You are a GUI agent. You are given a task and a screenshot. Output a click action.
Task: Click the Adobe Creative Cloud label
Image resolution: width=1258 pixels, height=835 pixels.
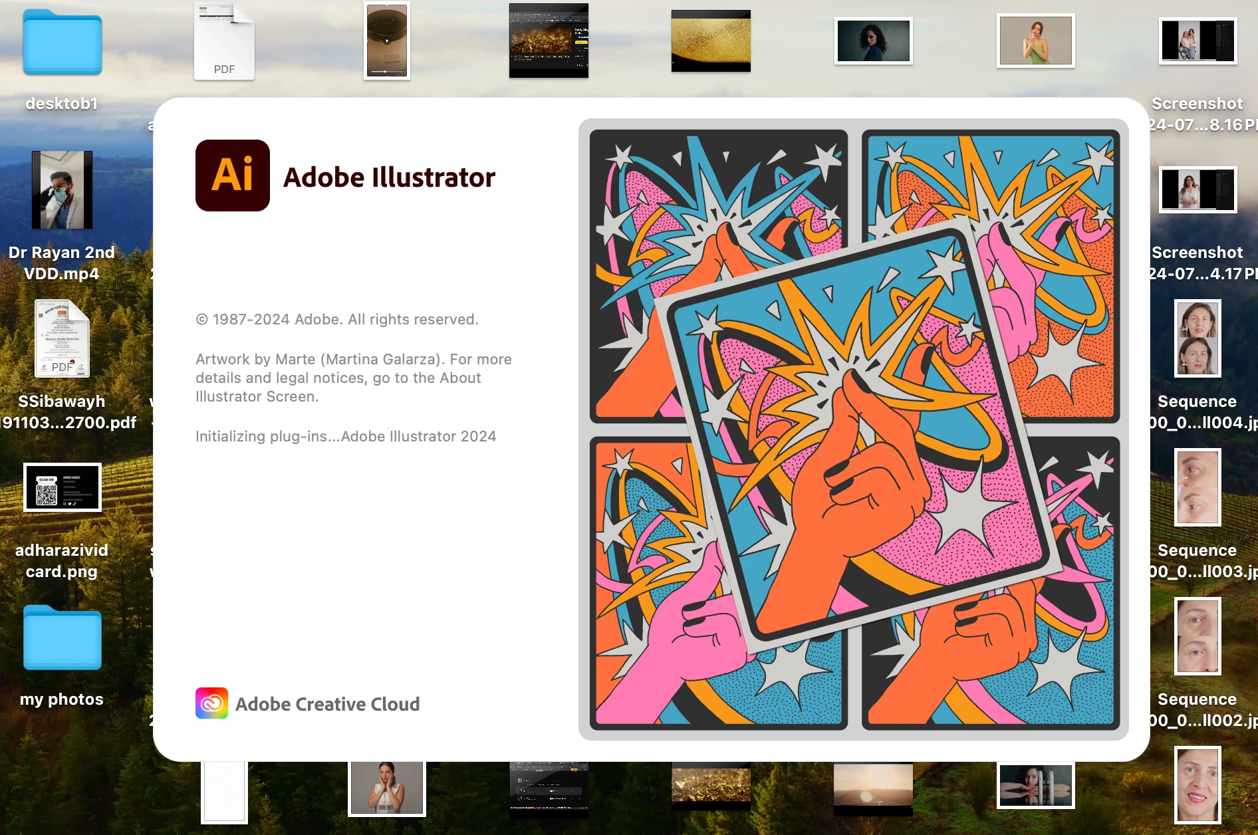(328, 704)
